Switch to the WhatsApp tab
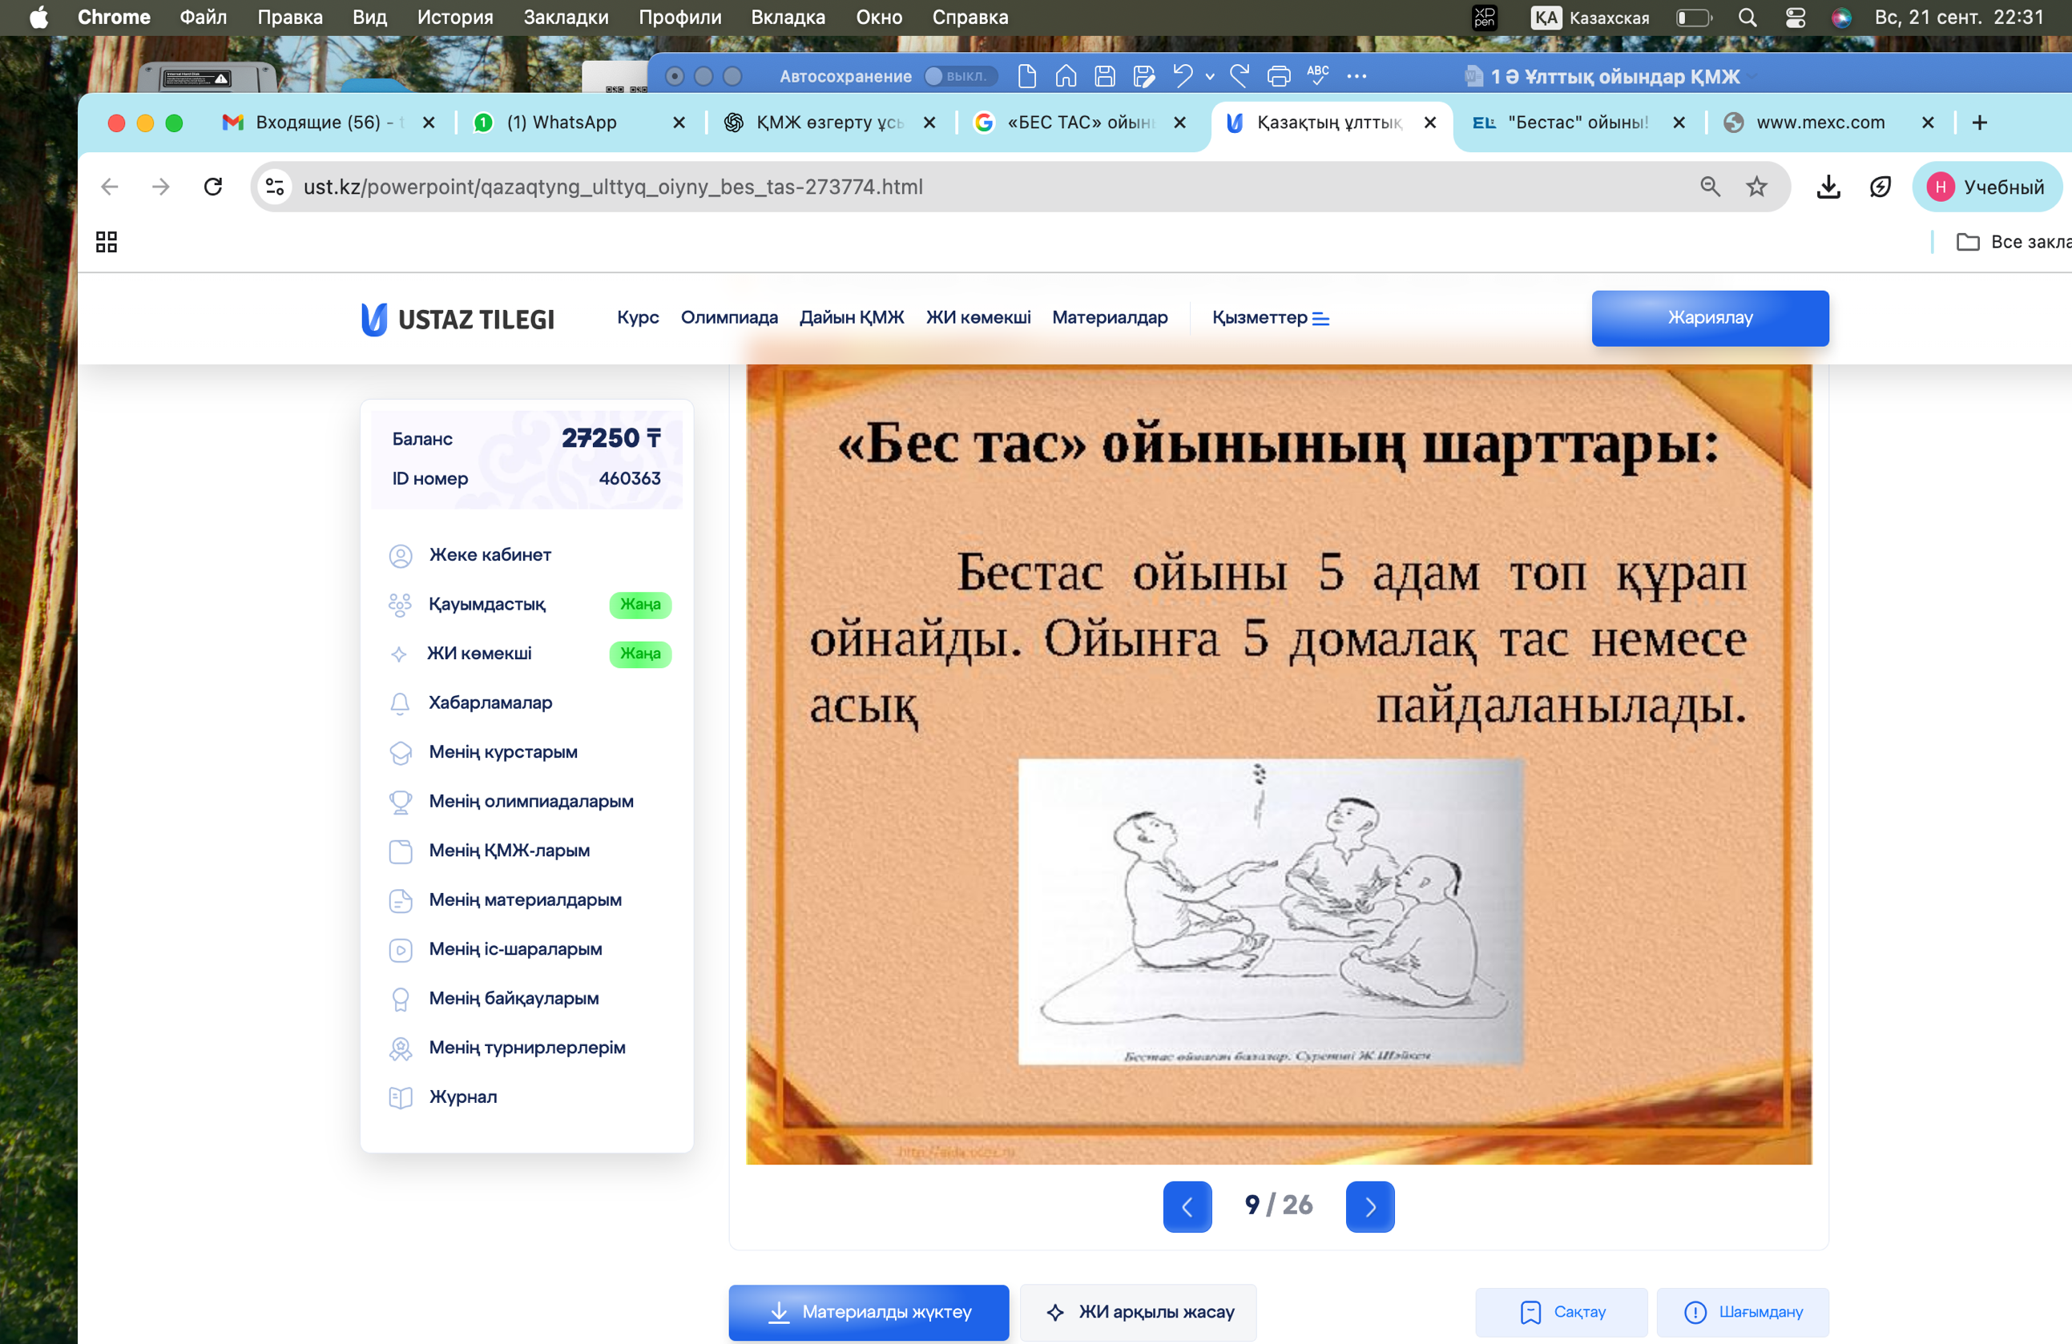Viewport: 2072px width, 1344px height. click(562, 123)
